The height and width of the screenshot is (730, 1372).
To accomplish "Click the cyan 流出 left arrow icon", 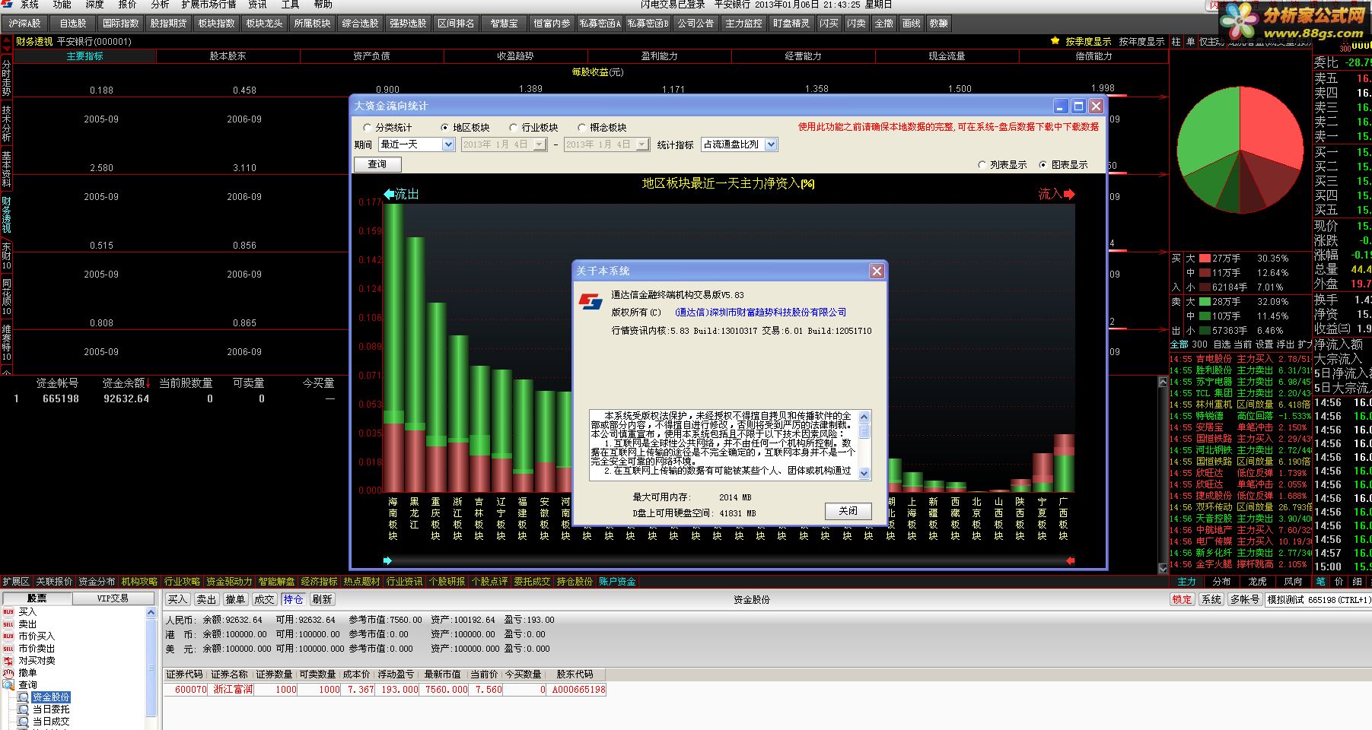I will click(389, 194).
